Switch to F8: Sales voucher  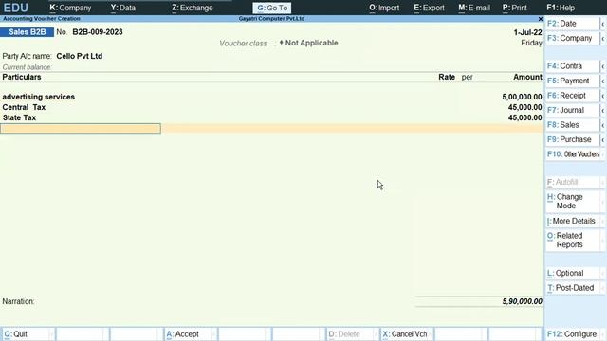[x=572, y=125]
